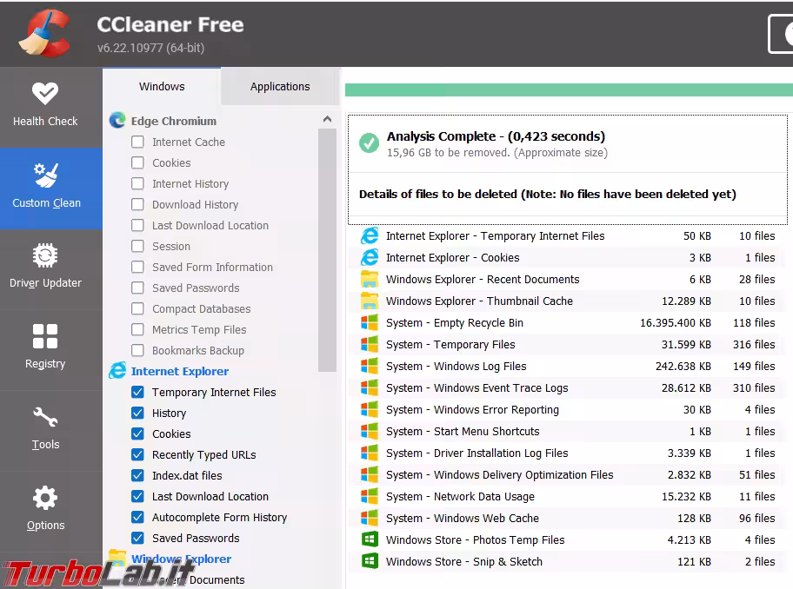Open System - Empty Recycle Bin result
This screenshot has height=589, width=793.
coord(568,323)
